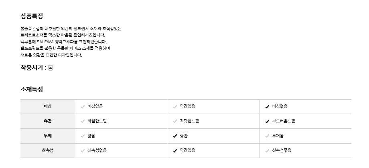The width and height of the screenshot is (369, 168).
Task: Select the 신축성 row header cell
Action: coord(47,151)
